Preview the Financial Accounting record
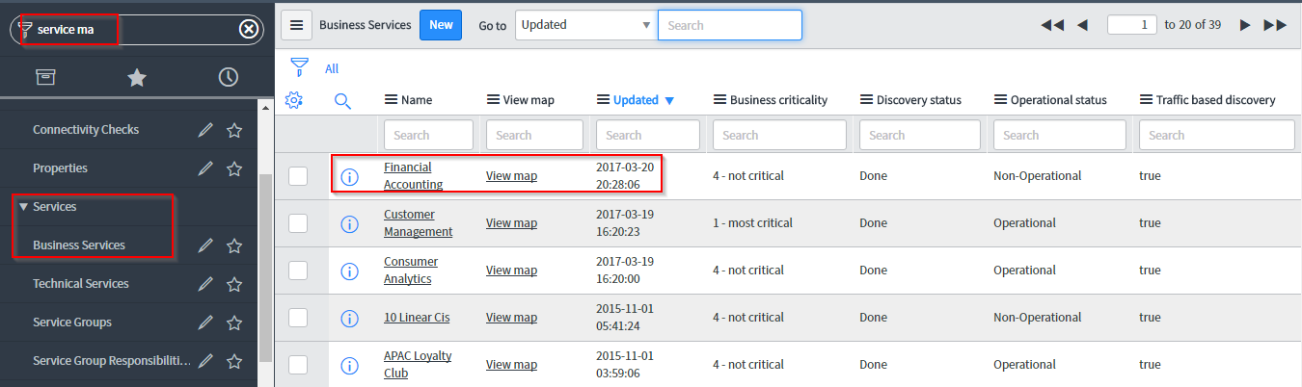 (x=350, y=176)
